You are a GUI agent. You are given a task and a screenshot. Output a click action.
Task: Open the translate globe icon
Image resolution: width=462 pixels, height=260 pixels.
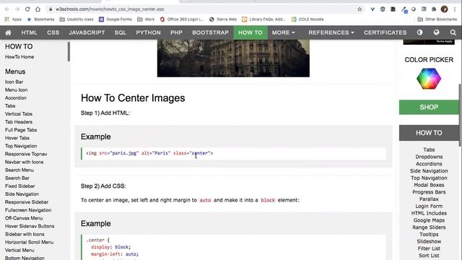coord(436,32)
